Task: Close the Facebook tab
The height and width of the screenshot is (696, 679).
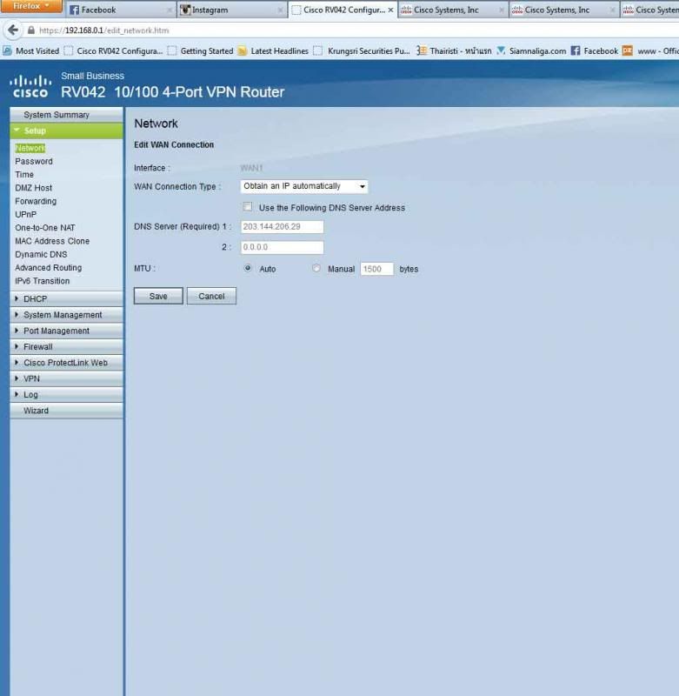Action: tap(170, 10)
